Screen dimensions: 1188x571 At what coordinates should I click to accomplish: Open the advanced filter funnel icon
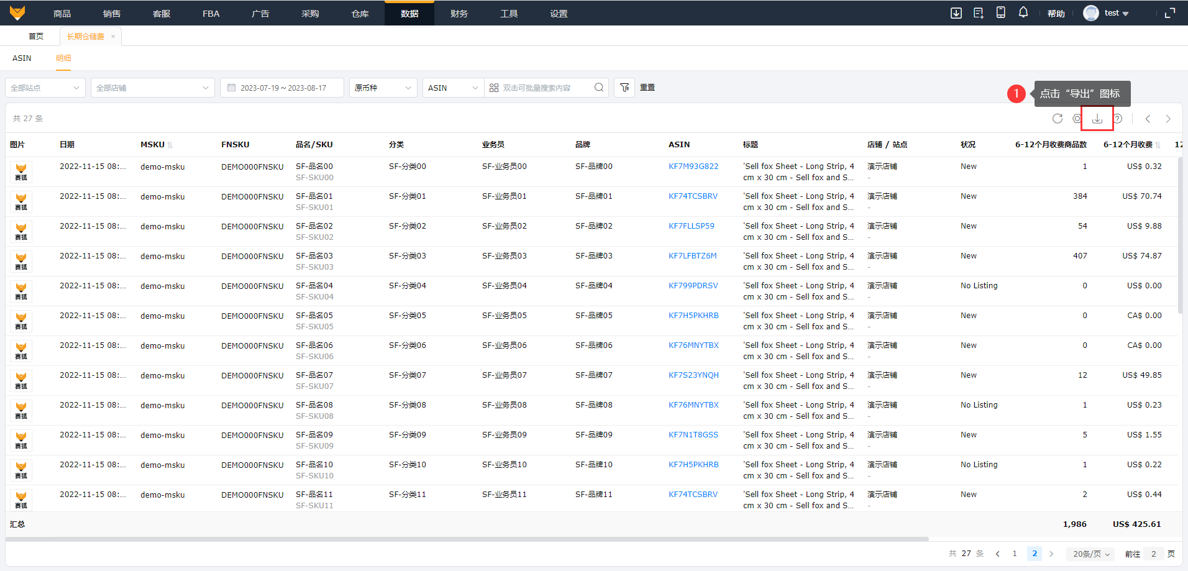624,88
